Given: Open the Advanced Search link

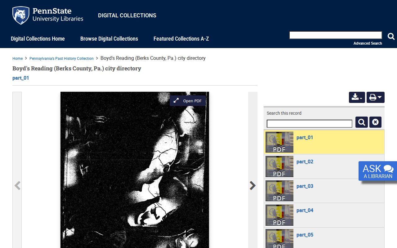Looking at the screenshot, I should pyautogui.click(x=368, y=43).
